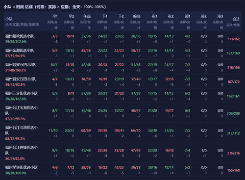Click the 22/26 下1 cell for 福州台江神锋优选小队

coord(102,151)
